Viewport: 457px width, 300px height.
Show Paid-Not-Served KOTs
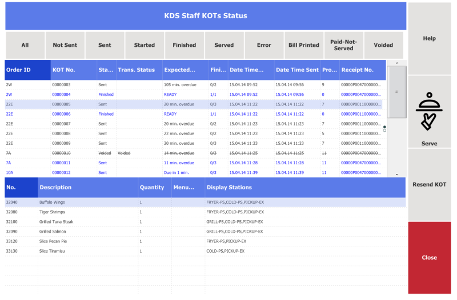click(344, 45)
